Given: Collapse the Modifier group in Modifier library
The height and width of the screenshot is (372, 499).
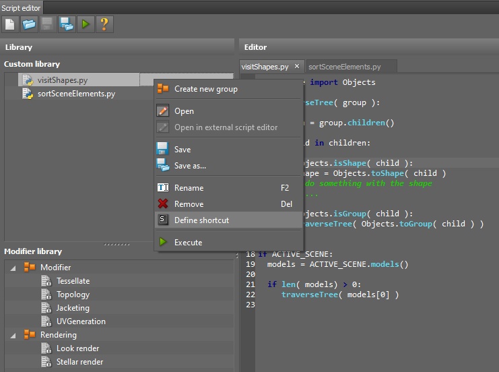Looking at the screenshot, I should click(14, 268).
